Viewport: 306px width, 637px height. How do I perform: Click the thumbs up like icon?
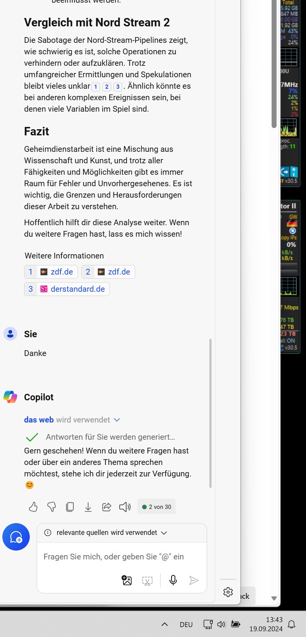click(x=33, y=507)
